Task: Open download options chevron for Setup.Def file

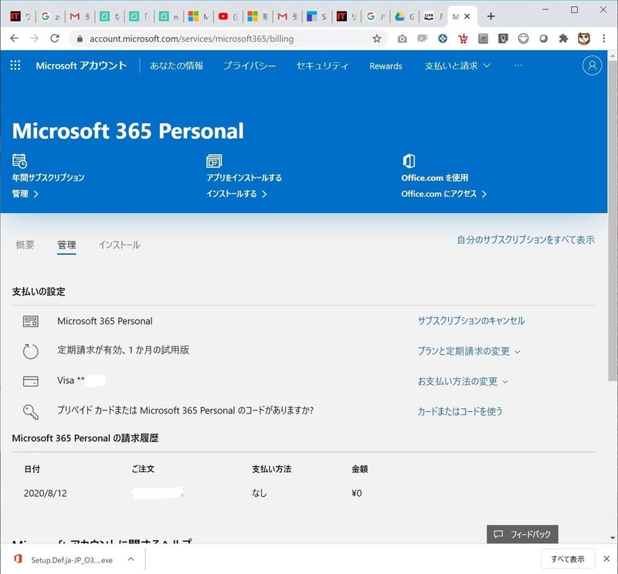Action: click(131, 559)
